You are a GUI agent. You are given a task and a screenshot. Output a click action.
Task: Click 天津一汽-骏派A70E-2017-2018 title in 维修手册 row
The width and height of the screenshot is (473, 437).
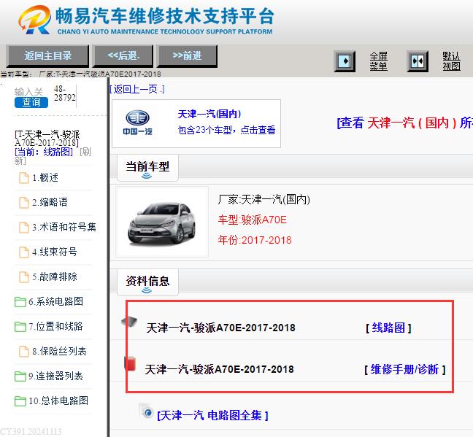coord(219,369)
